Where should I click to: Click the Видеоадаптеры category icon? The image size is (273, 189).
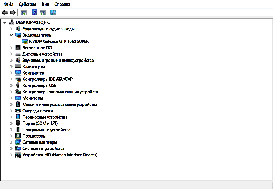coord(18,35)
